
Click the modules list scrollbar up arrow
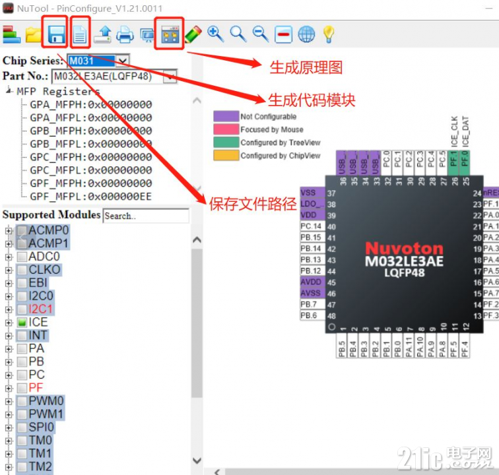tap(197, 239)
